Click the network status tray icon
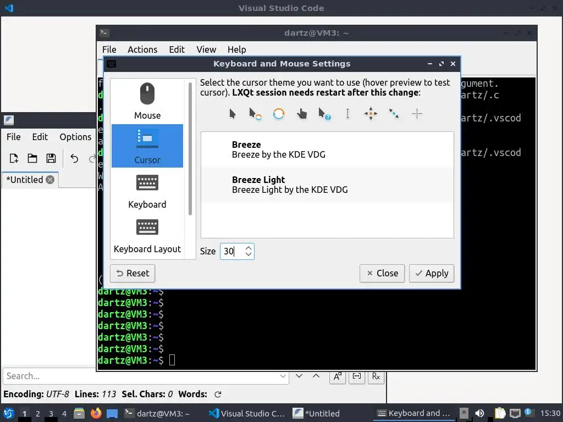Image resolution: width=563 pixels, height=422 pixels. [x=515, y=413]
